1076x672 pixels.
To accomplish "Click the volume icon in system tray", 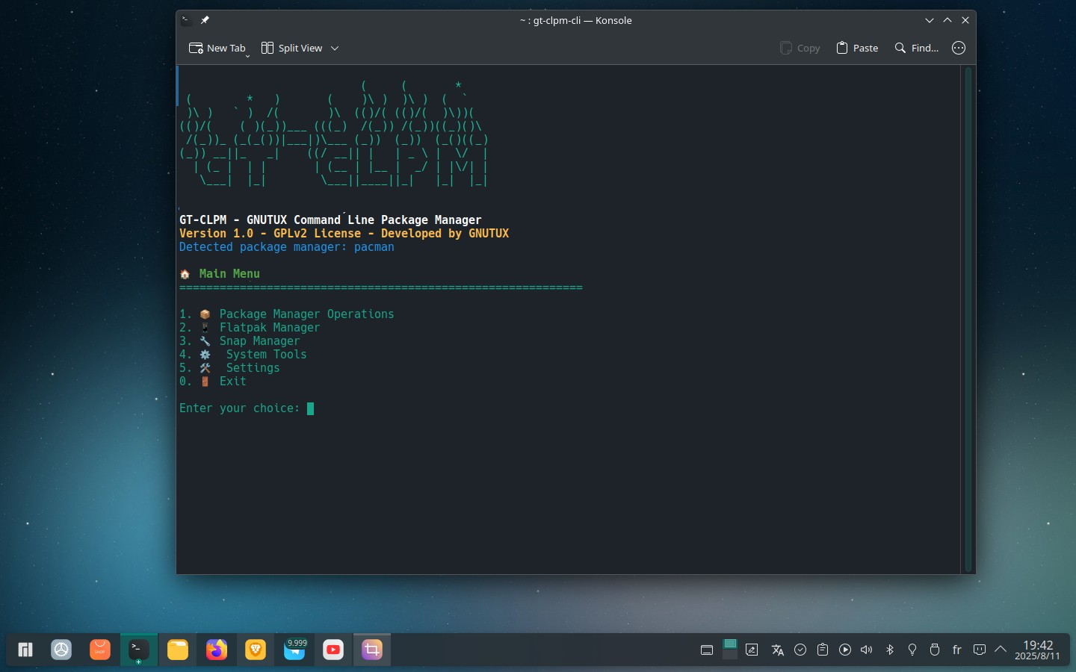I will pos(867,650).
